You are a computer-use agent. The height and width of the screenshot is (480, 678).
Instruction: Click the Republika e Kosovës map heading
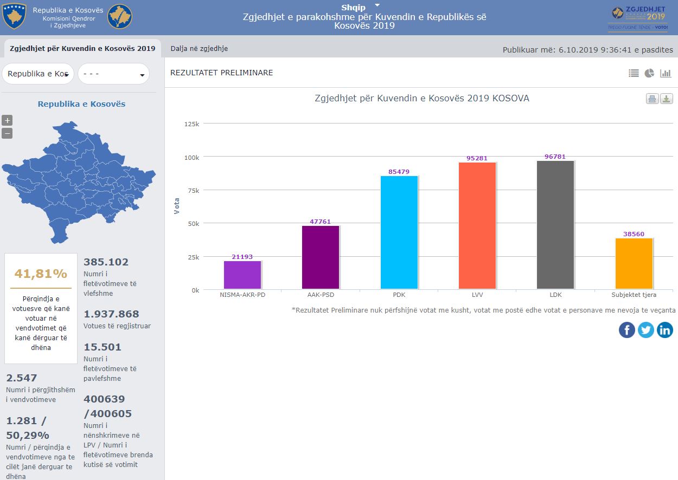pos(81,104)
